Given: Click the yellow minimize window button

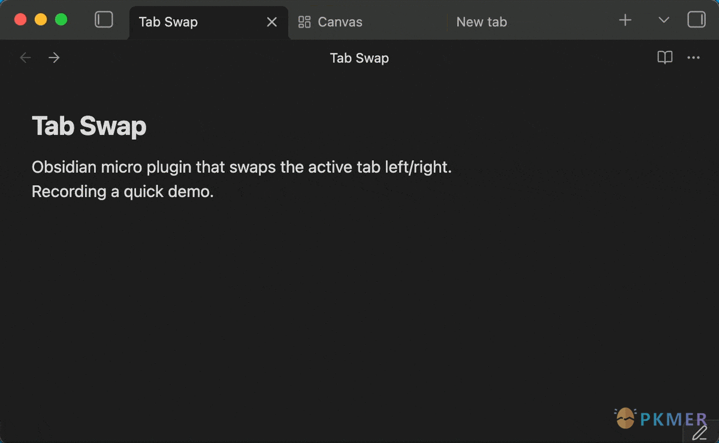Looking at the screenshot, I should coord(41,19).
